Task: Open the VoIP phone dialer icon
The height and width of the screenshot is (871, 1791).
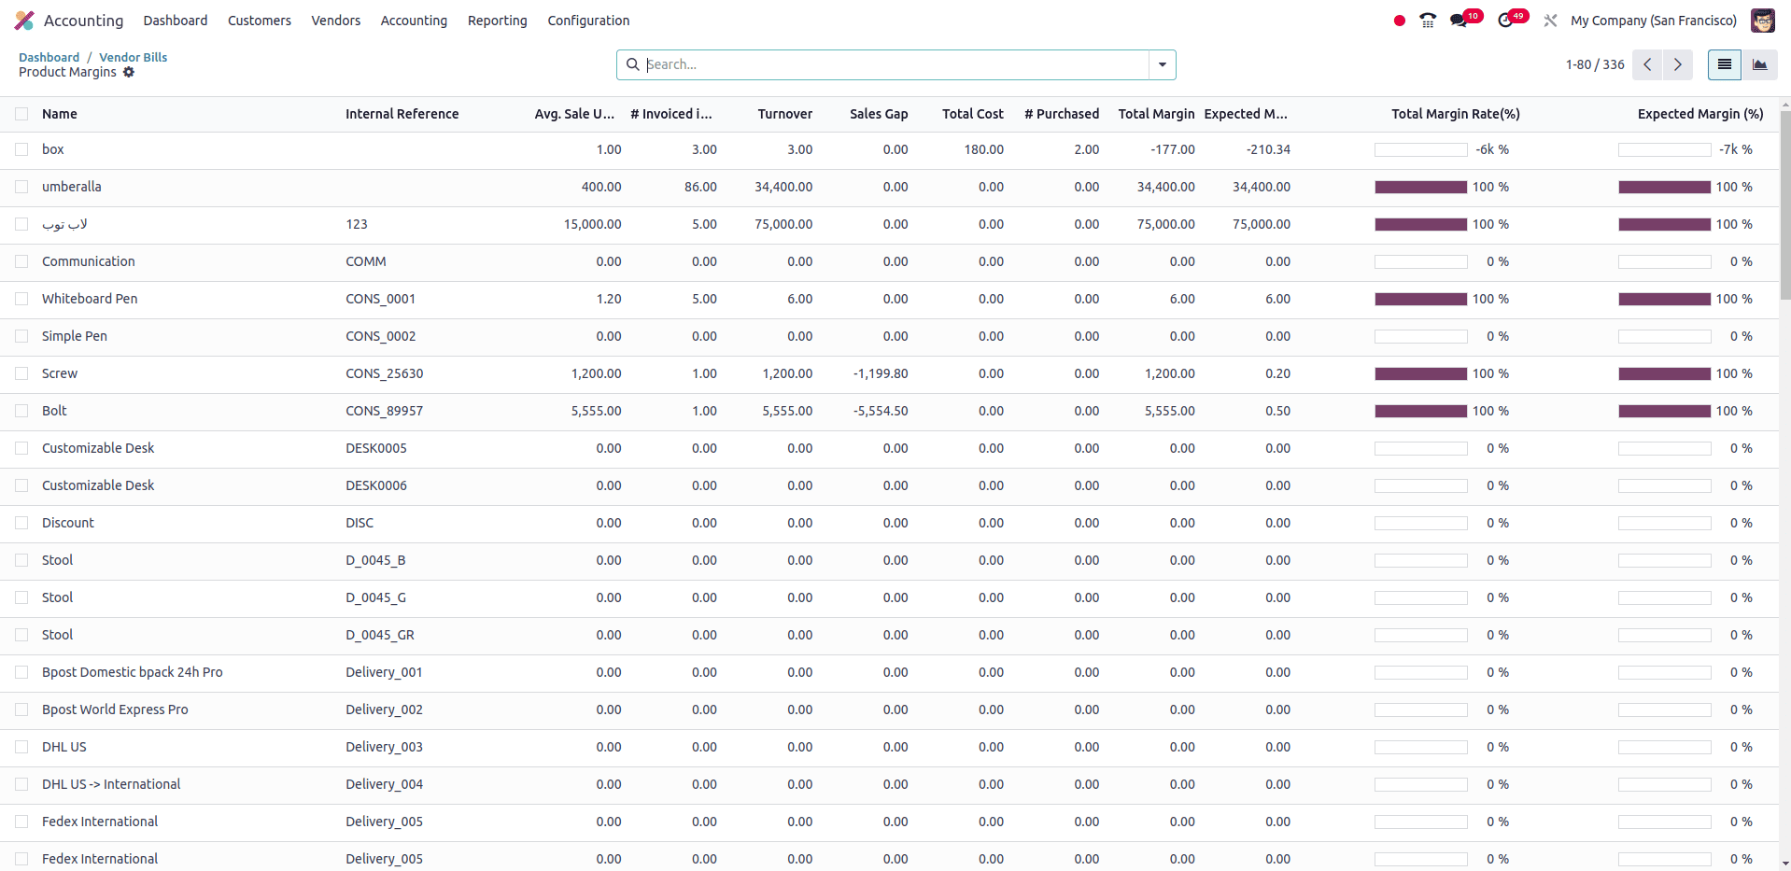Action: point(1428,21)
